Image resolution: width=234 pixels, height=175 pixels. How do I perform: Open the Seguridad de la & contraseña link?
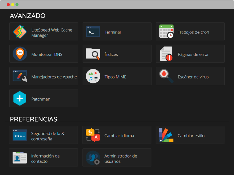coord(48,136)
